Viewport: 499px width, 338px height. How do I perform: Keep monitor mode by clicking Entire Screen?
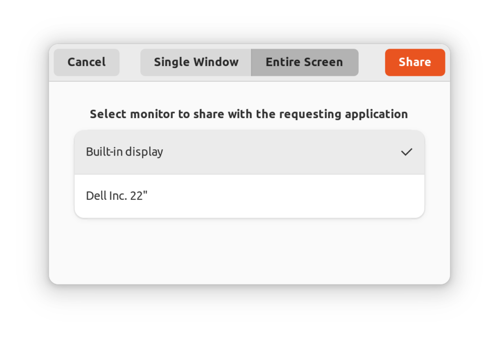click(305, 62)
